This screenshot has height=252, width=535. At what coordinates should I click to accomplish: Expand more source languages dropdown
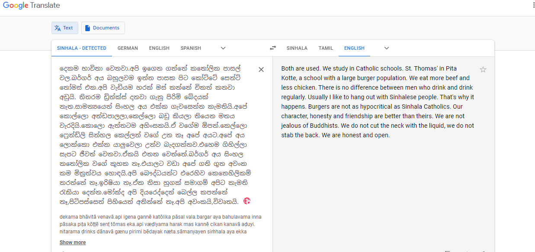[x=223, y=48]
